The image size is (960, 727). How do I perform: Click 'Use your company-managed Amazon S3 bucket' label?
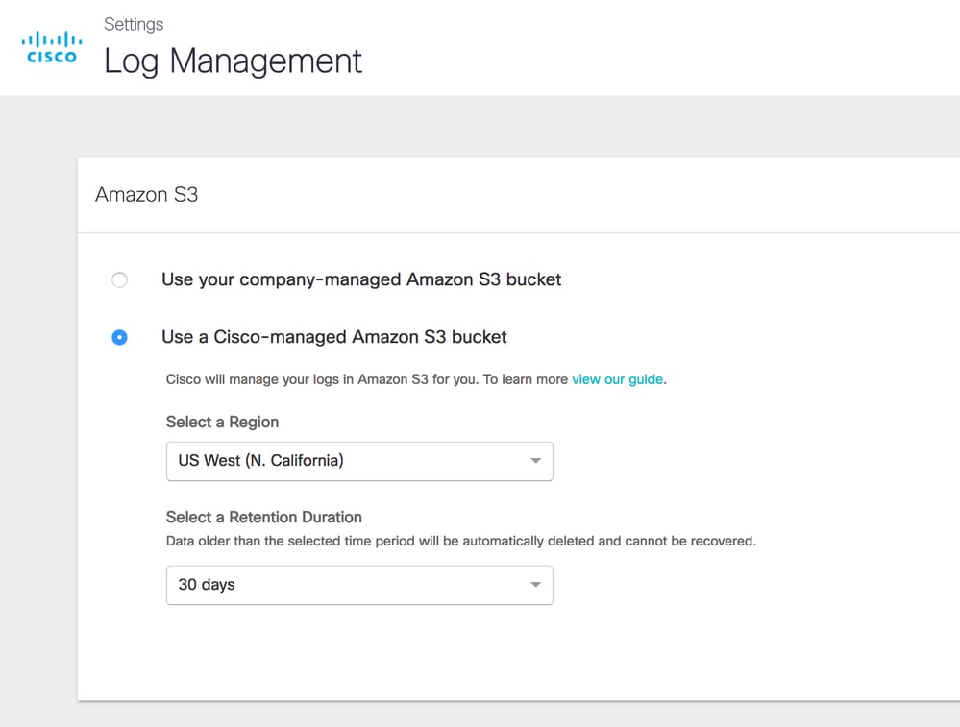coord(361,279)
